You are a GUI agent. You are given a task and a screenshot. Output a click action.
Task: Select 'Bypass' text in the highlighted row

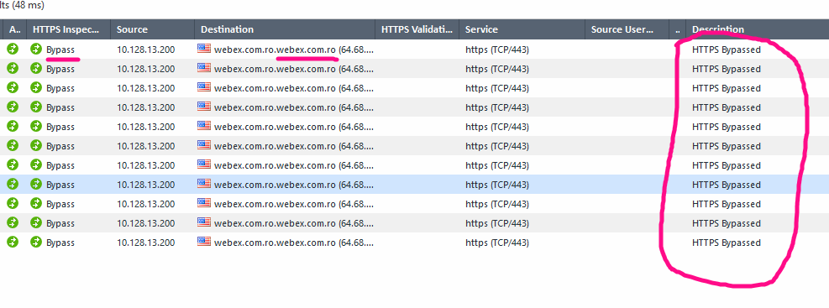pos(60,185)
